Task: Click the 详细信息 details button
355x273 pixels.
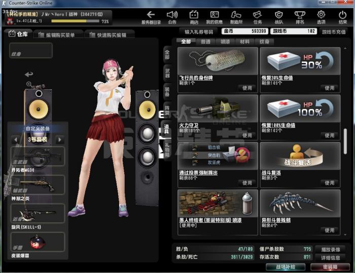Action: pyautogui.click(x=331, y=258)
